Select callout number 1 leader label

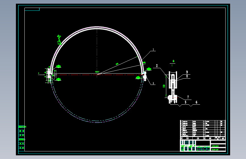153,50
